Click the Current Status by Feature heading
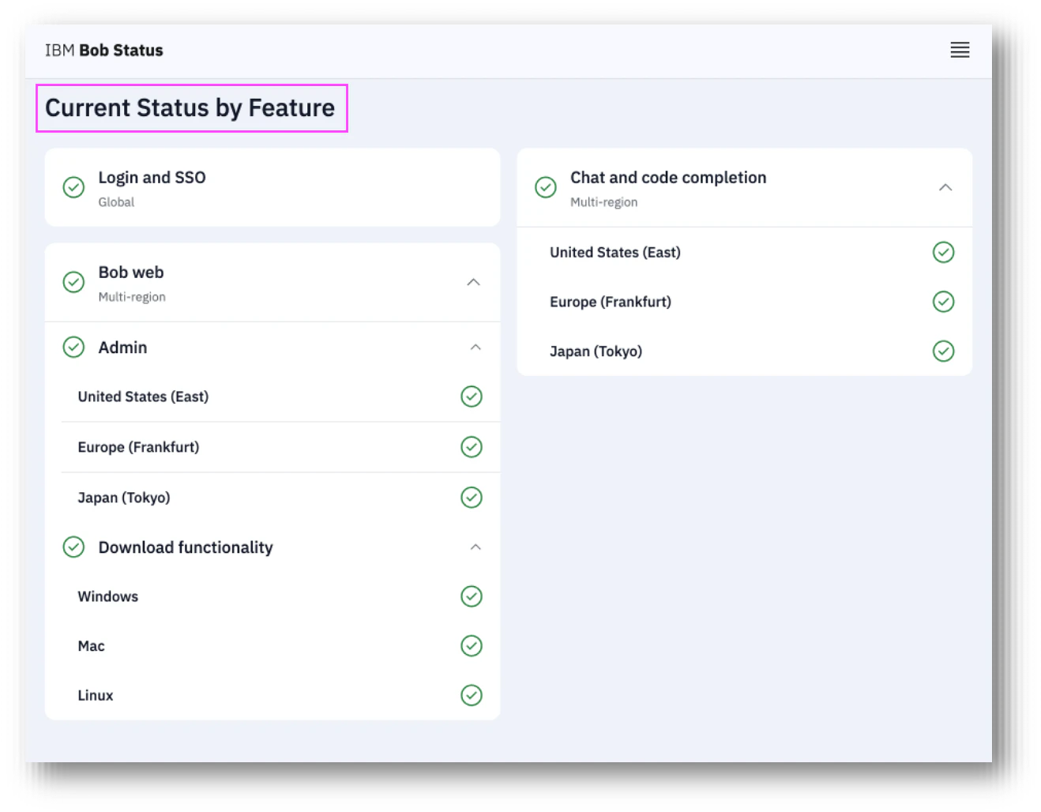The width and height of the screenshot is (1041, 812). pos(190,108)
